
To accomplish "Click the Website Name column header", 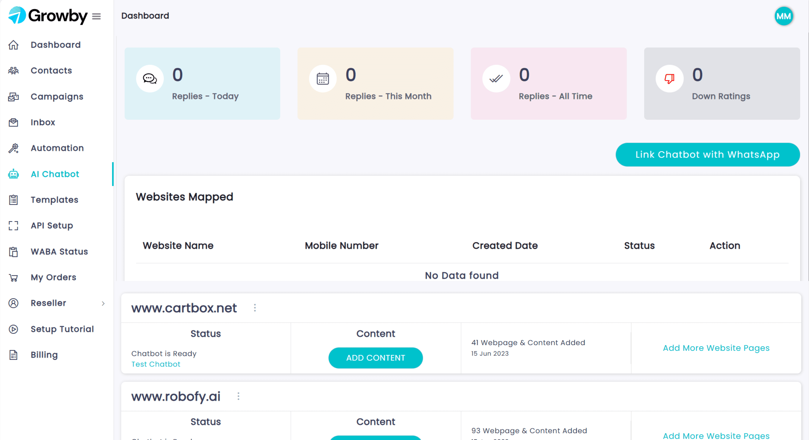I will [178, 245].
